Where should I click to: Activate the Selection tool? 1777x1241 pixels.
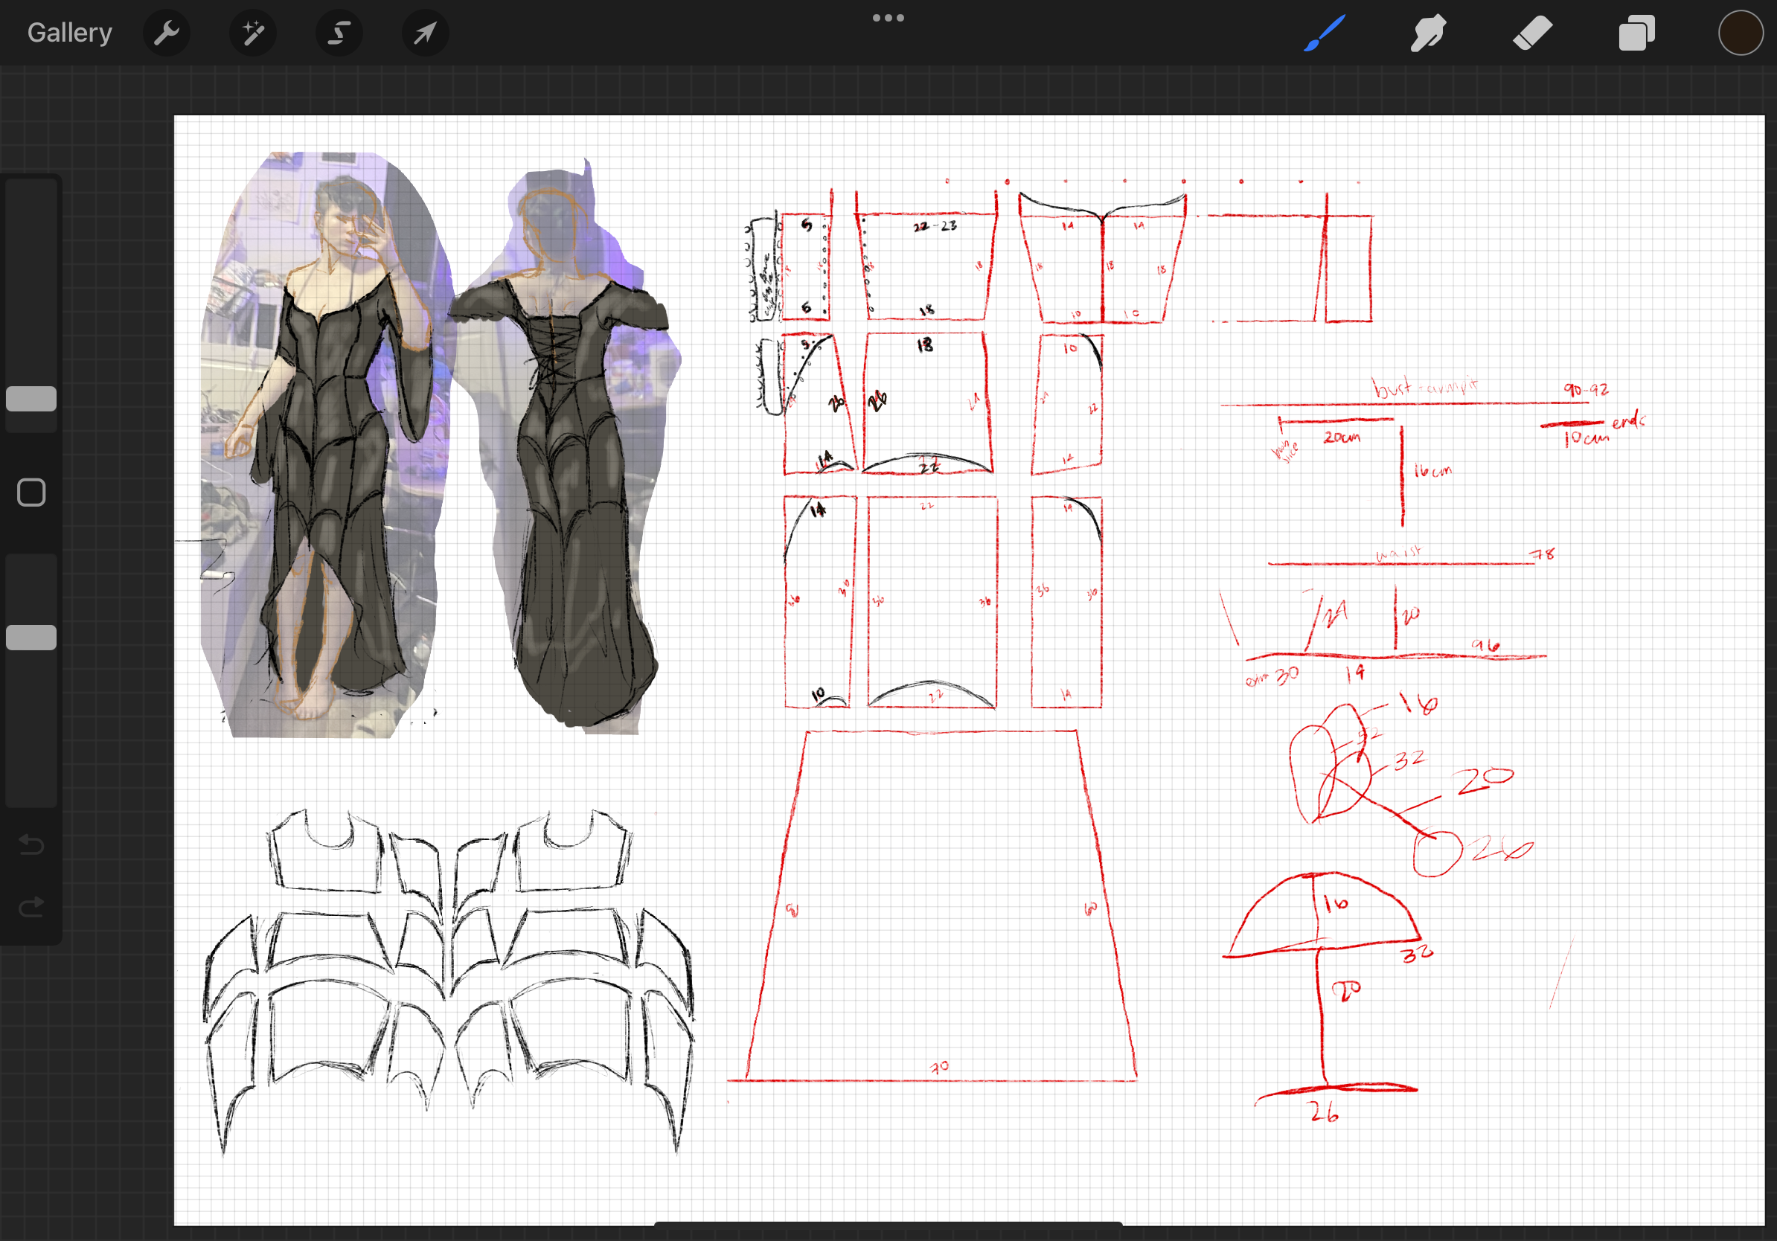coord(339,33)
